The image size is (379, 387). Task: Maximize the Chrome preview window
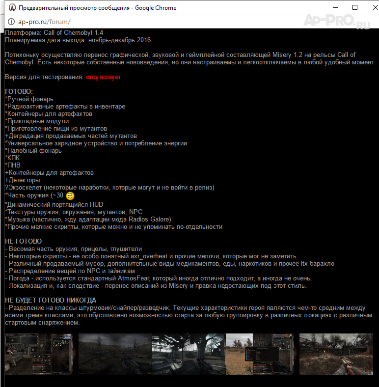355,8
